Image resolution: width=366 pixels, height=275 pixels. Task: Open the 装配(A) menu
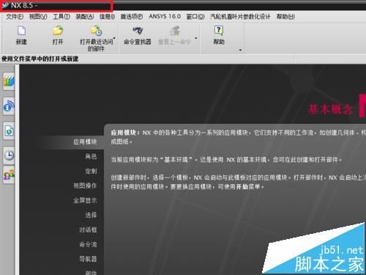coord(85,17)
